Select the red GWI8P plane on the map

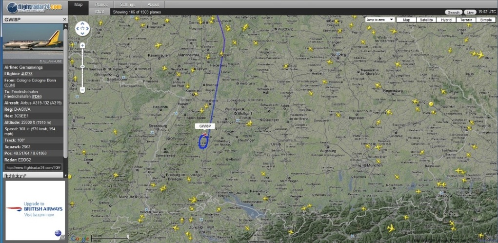pos(204,135)
